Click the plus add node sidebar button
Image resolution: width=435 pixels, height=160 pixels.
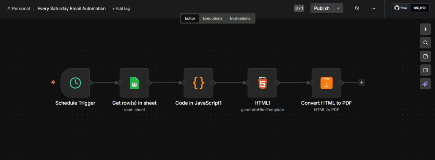425,29
